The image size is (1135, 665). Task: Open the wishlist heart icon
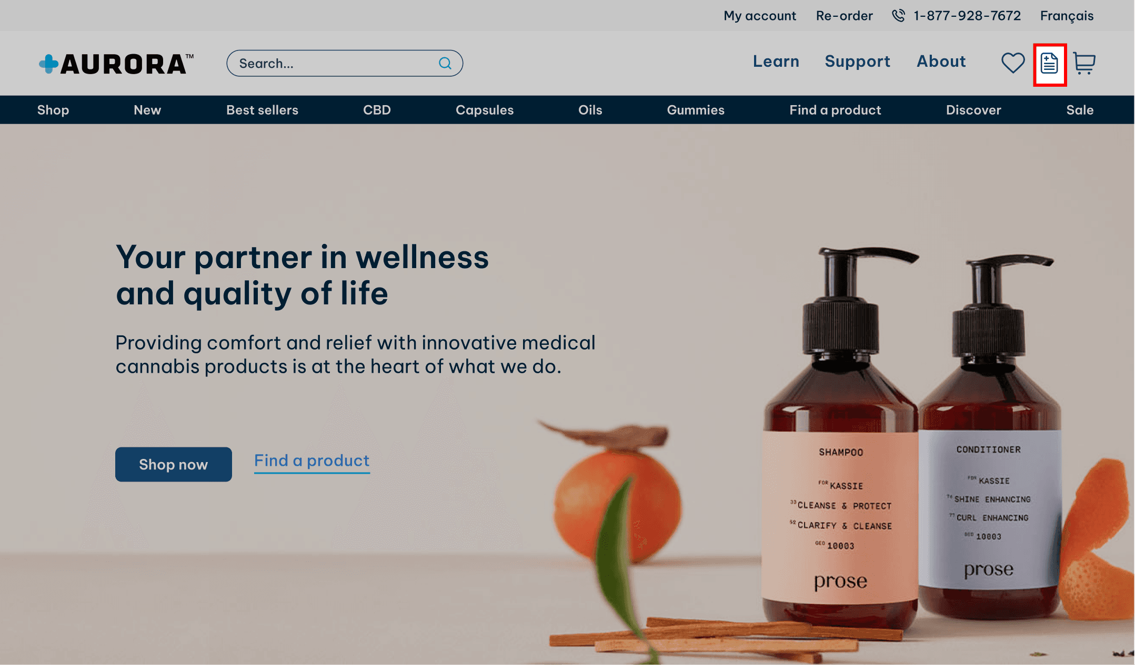click(x=1012, y=63)
